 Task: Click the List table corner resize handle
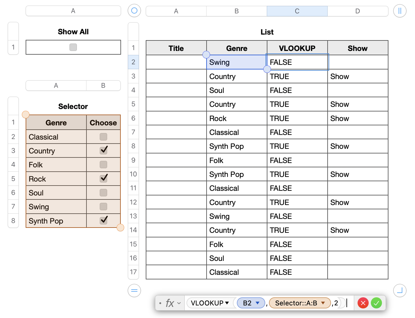coord(400,291)
